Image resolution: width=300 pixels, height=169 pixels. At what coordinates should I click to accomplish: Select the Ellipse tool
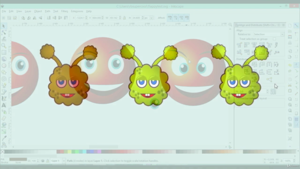(4, 66)
